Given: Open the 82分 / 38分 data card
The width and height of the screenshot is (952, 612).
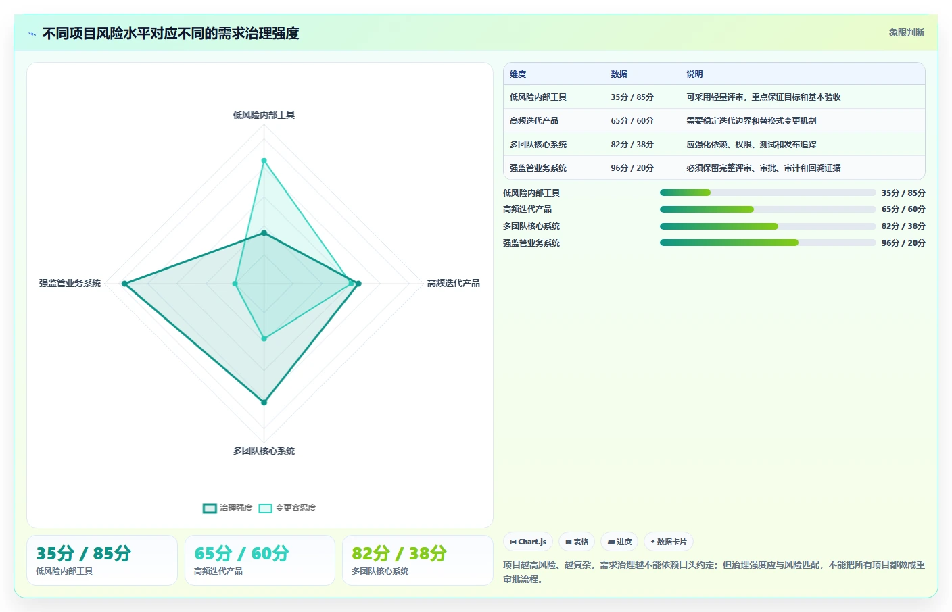Looking at the screenshot, I should tap(418, 560).
